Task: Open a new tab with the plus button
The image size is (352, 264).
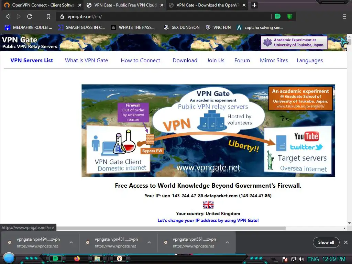Action: click(254, 5)
